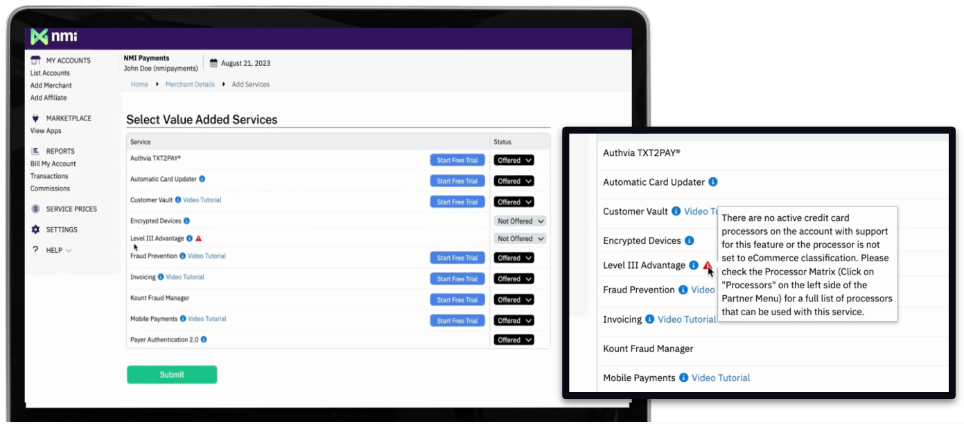Click Start Free Trial for Kount Fraud Manager
The width and height of the screenshot is (964, 424).
click(457, 299)
